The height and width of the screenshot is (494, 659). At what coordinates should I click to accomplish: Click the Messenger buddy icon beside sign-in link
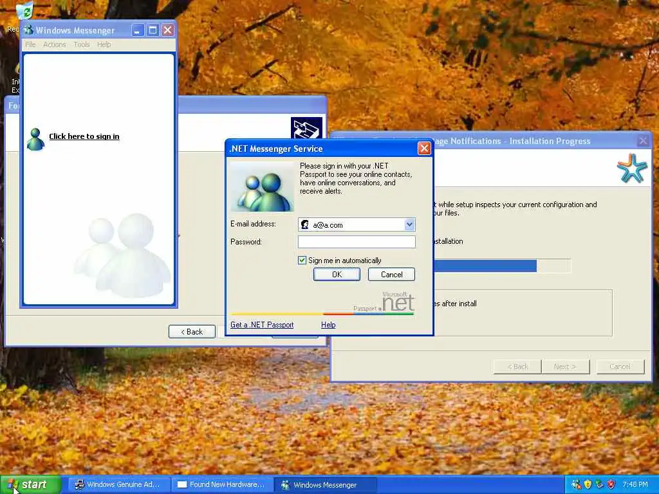coord(35,139)
